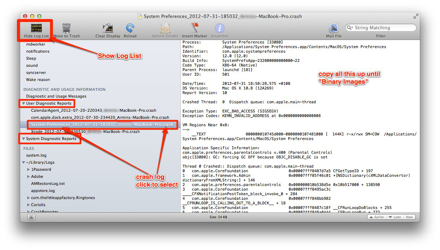440x250 pixels.
Task: Click the window title file name
Action: pyautogui.click(x=223, y=16)
